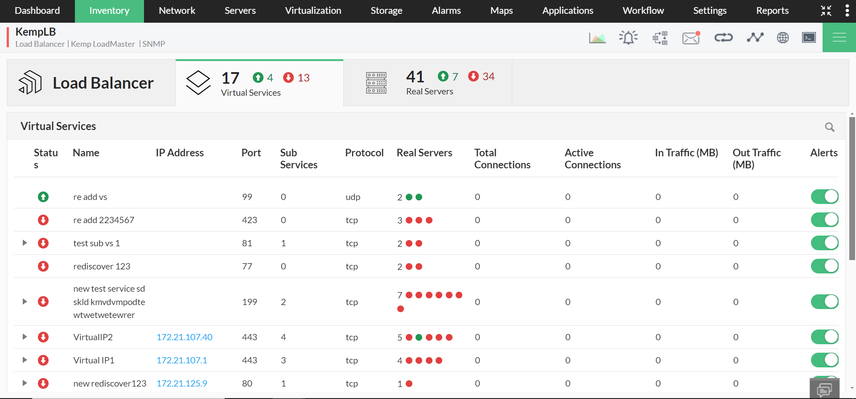
Task: Open the workflow diagram icon
Action: [660, 38]
